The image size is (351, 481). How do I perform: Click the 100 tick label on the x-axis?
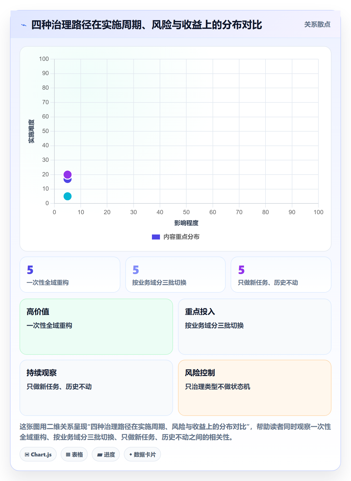click(x=318, y=212)
